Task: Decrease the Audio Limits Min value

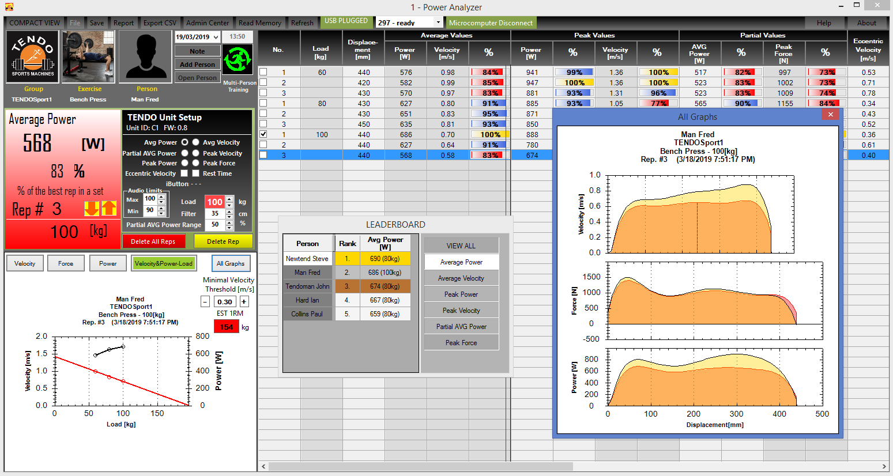Action: 161,213
